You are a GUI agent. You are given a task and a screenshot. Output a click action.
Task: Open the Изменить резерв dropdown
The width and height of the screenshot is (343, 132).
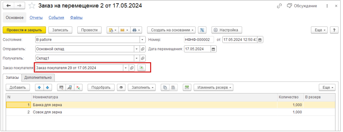click(x=213, y=88)
